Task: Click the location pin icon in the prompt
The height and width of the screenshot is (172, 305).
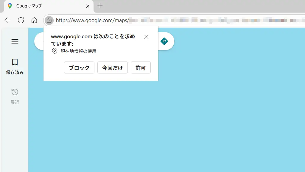Action: (55, 51)
